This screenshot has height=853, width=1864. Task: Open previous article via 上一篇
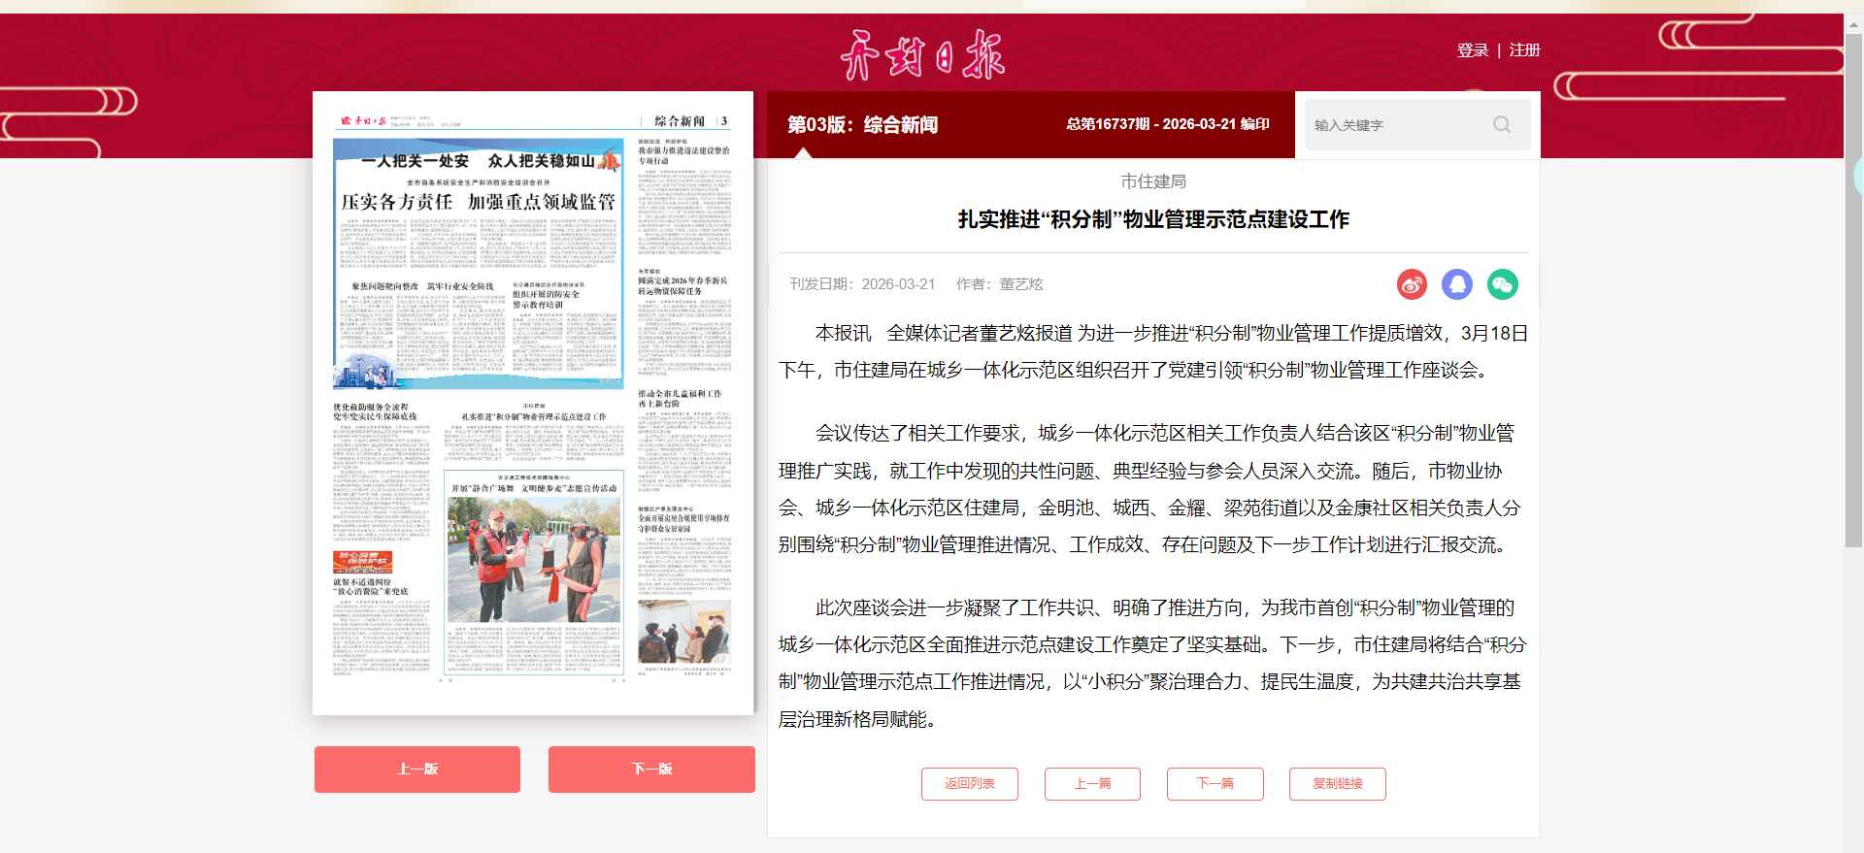click(x=1092, y=784)
